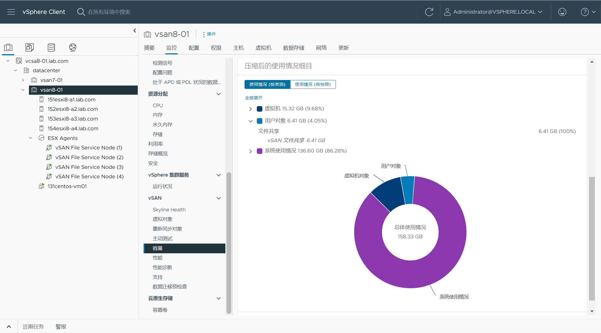Open the 网络 tab
The height and width of the screenshot is (333, 601).
(321, 48)
